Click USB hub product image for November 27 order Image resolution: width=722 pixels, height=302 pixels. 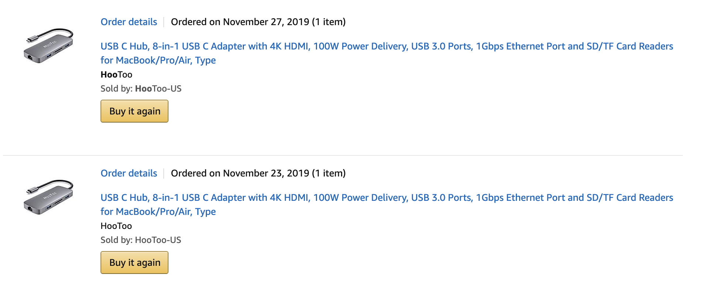pos(49,46)
